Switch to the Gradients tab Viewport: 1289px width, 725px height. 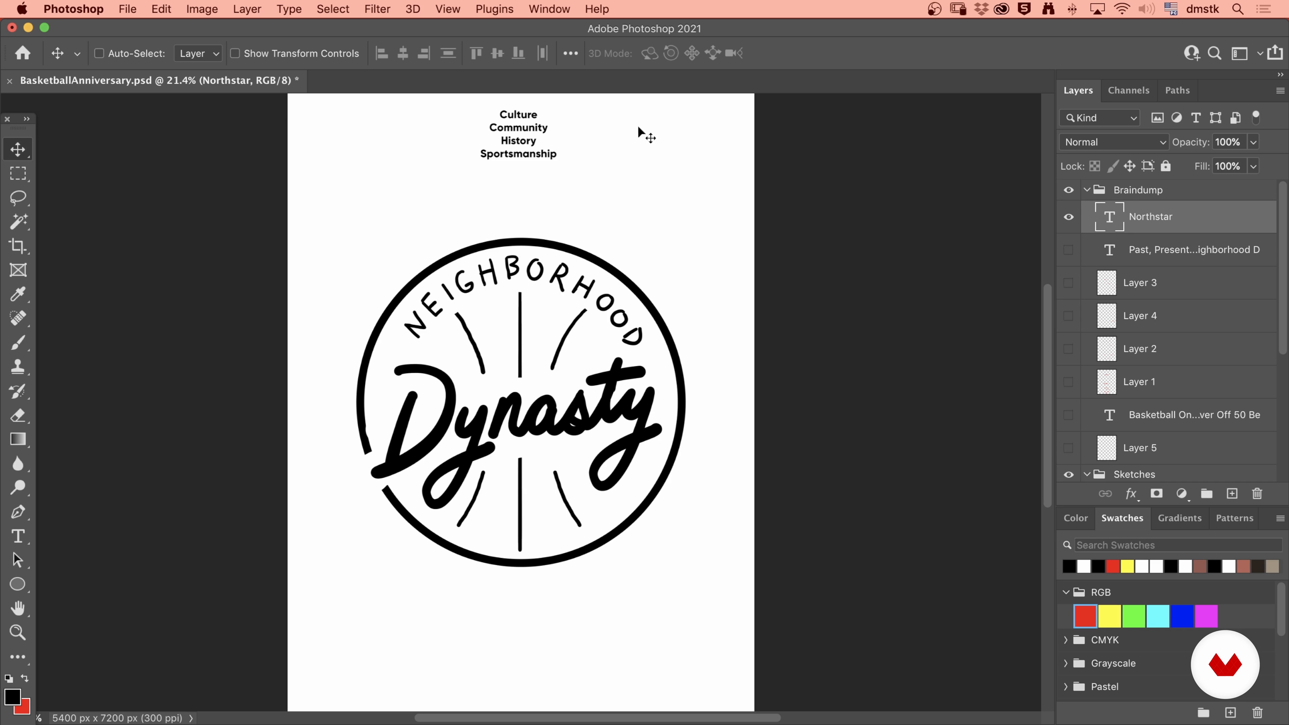1180,518
